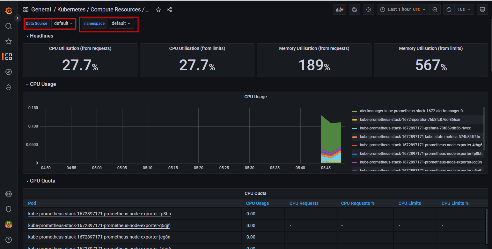Open the Server Admin shield icon

point(9,209)
